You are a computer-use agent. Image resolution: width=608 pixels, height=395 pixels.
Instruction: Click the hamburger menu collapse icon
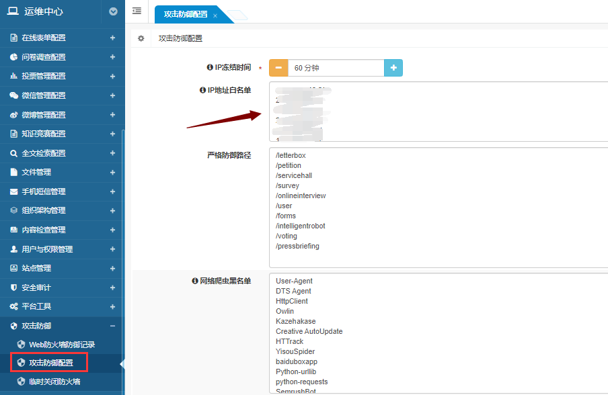coord(137,11)
